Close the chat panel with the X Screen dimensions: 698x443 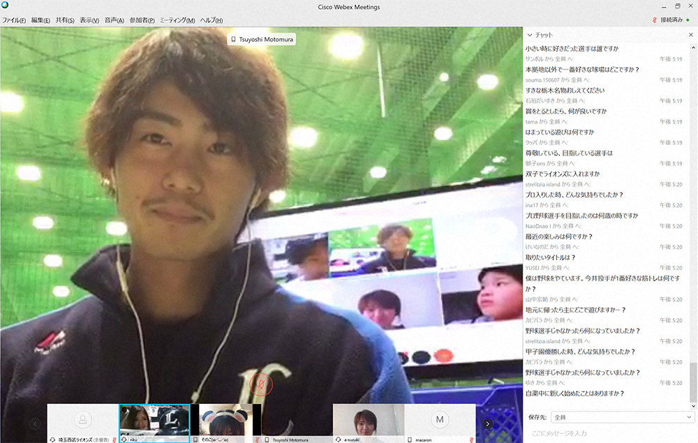[690, 34]
